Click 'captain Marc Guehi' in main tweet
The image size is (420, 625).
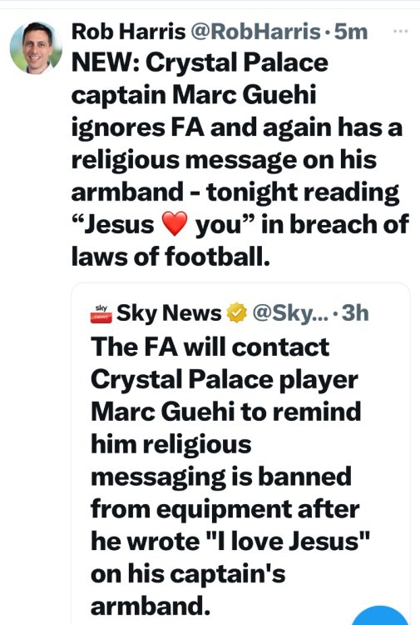tap(194, 95)
